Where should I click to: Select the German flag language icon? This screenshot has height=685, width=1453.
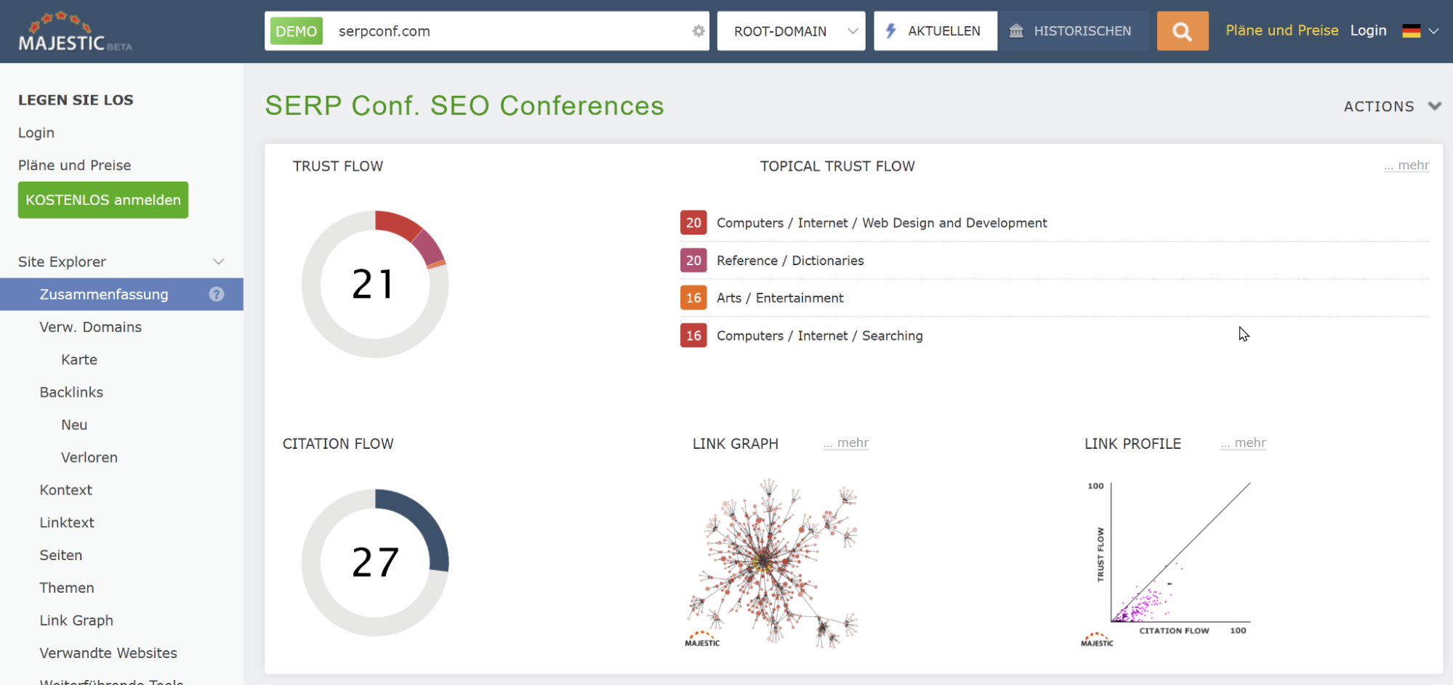tap(1412, 31)
